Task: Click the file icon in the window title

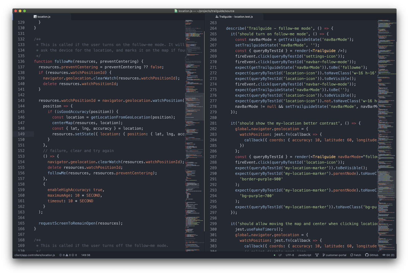Action: pyautogui.click(x=176, y=11)
